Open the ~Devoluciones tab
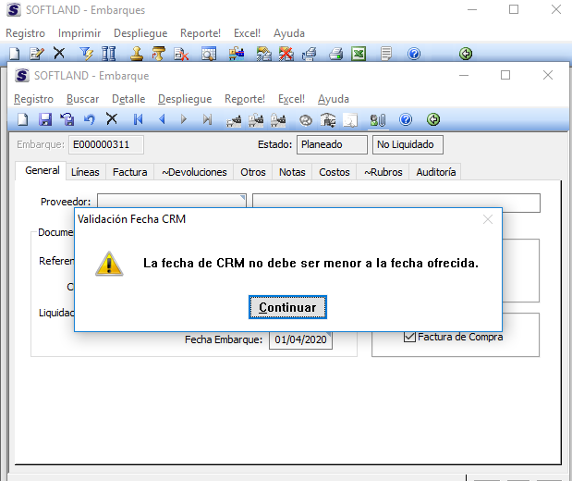This screenshot has width=572, height=481. click(194, 172)
